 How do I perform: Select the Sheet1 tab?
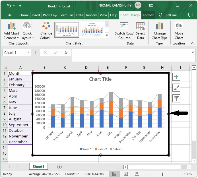tap(38, 167)
